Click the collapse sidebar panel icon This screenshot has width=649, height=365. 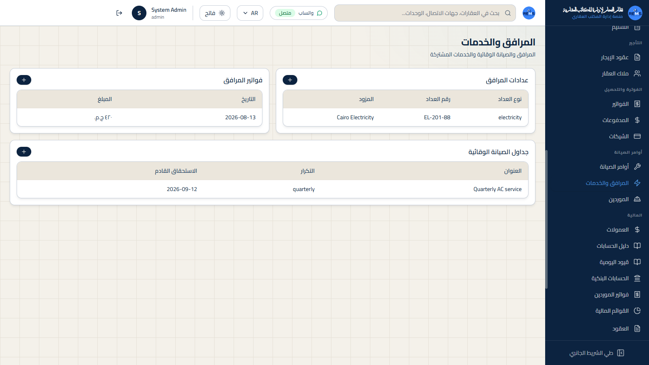pos(621,353)
